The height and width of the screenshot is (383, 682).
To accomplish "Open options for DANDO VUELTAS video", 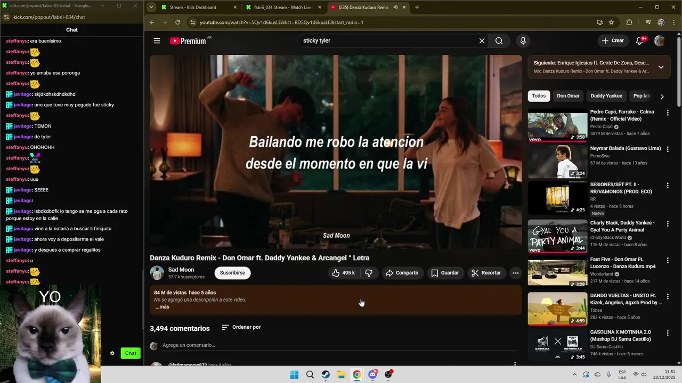I will [668, 296].
